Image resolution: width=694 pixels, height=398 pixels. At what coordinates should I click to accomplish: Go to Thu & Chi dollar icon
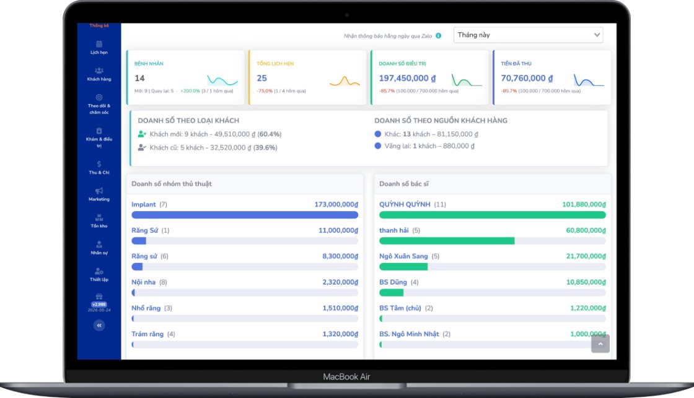click(x=99, y=164)
